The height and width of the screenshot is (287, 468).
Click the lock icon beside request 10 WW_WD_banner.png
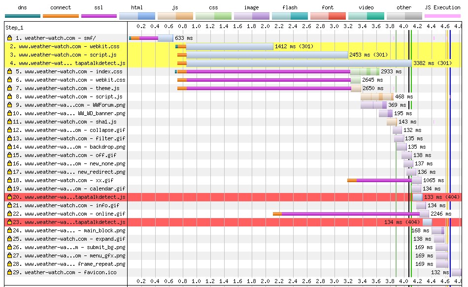pos(9,113)
